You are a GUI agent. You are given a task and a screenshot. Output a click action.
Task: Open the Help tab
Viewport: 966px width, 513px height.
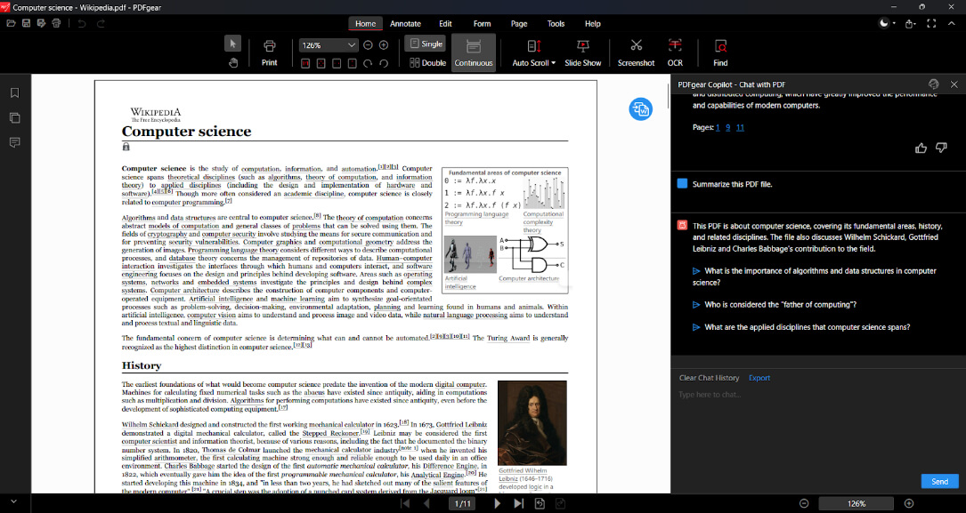click(x=593, y=23)
